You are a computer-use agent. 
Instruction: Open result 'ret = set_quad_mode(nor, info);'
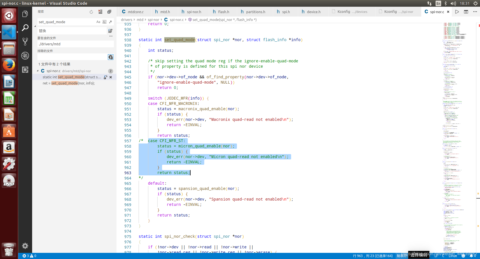(x=69, y=83)
